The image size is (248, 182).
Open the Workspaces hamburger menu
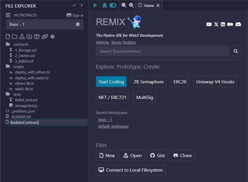(8, 15)
